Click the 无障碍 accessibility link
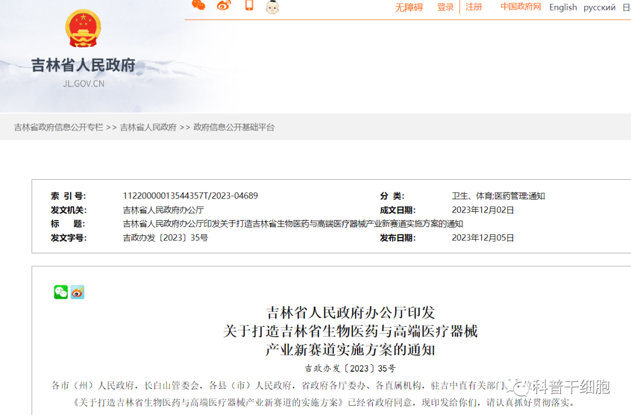The image size is (631, 415). (408, 8)
